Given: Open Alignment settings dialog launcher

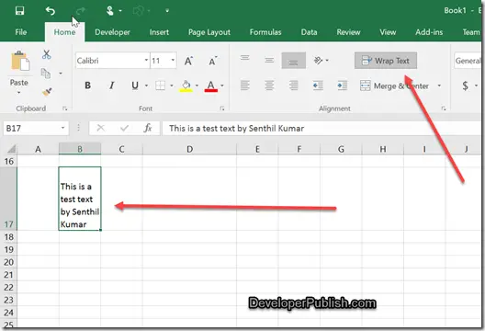Looking at the screenshot, I should [444, 108].
